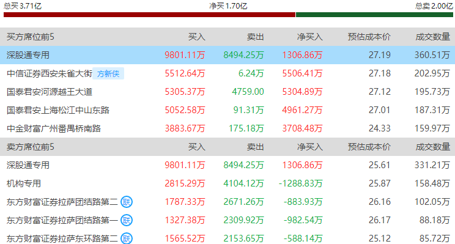
Task: Open the 方新侠 tag label
Action: (x=108, y=73)
